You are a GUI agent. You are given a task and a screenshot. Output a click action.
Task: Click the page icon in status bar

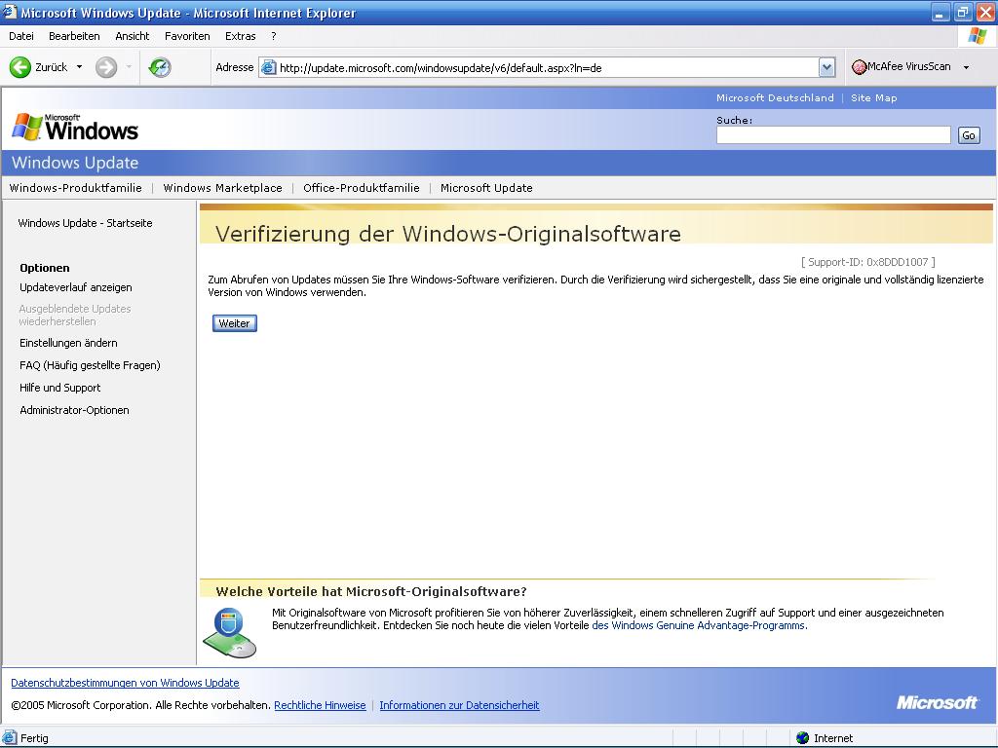coord(10,738)
